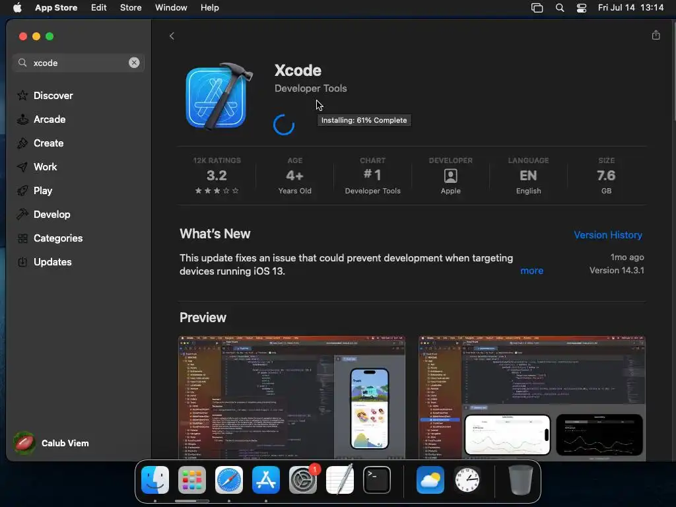Click the Calub Viem avatar image
Screen dimensions: 676x507
tap(24, 443)
